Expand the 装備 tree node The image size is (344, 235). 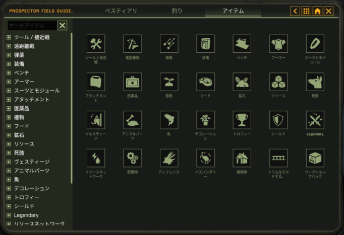click(x=9, y=64)
